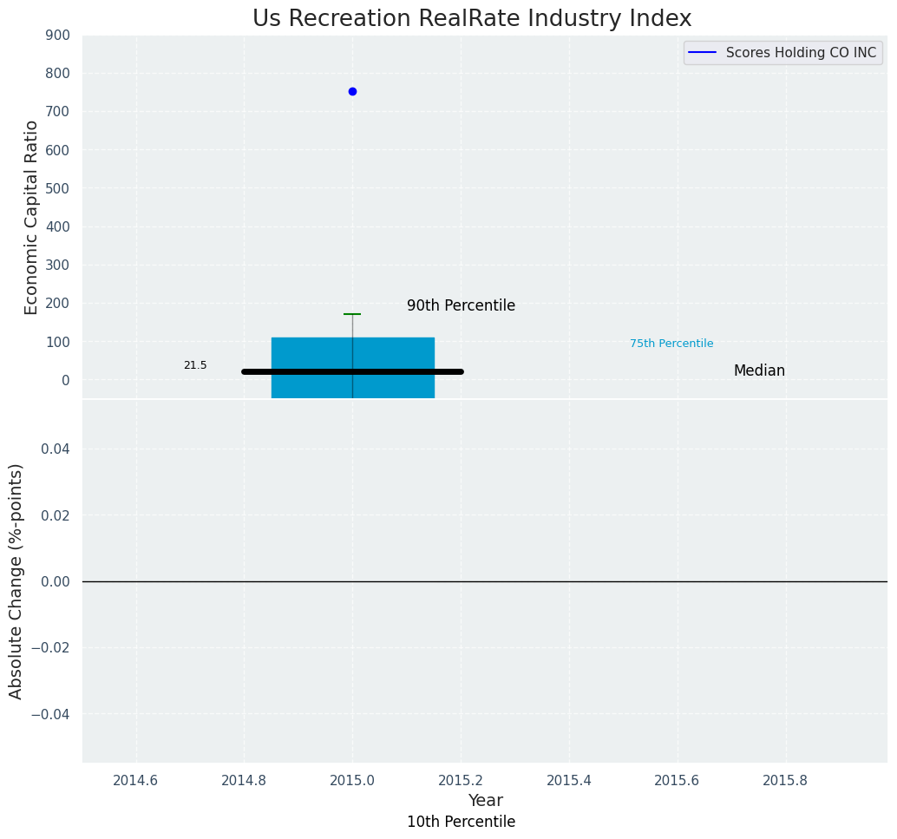The image size is (897, 839).
Task: Select the 90th Percentile annotation
Action: (x=461, y=305)
